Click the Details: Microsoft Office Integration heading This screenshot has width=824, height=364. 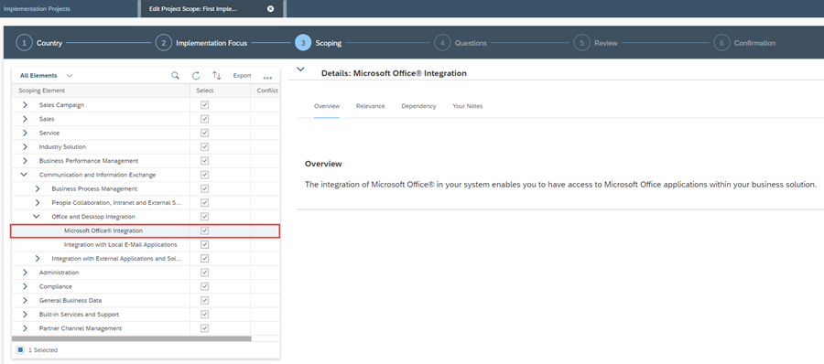click(394, 73)
